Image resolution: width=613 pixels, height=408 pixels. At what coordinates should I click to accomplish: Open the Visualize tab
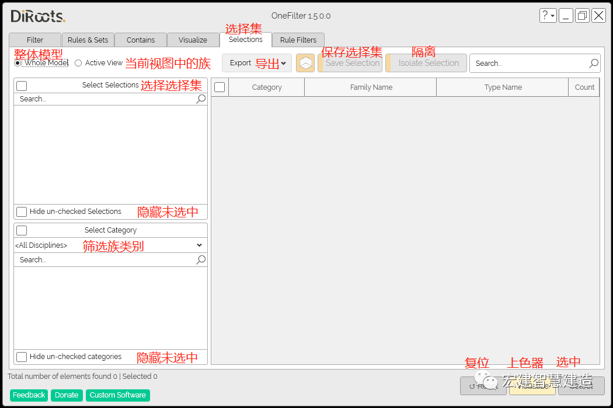click(193, 40)
